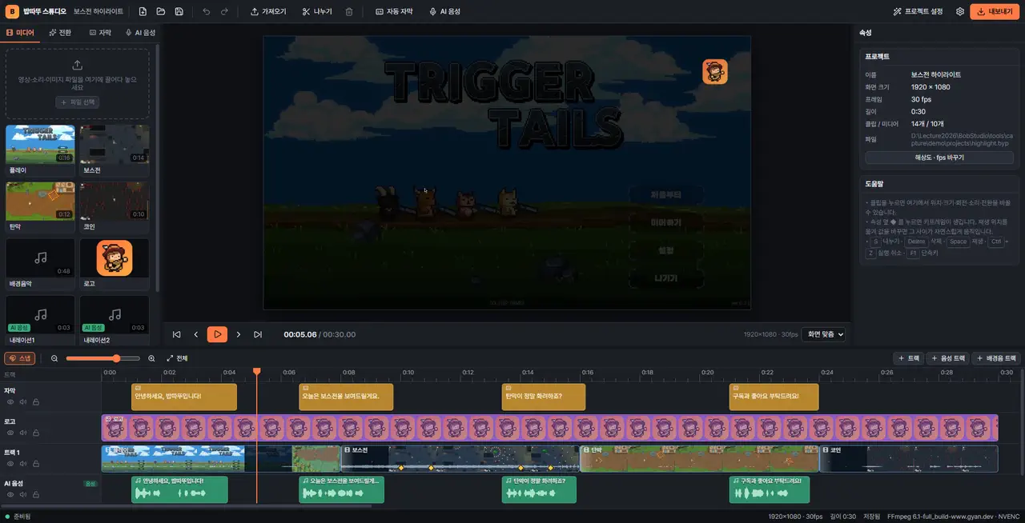The image size is (1025, 523).
Task: Lock the 자막 track
Action: click(36, 402)
